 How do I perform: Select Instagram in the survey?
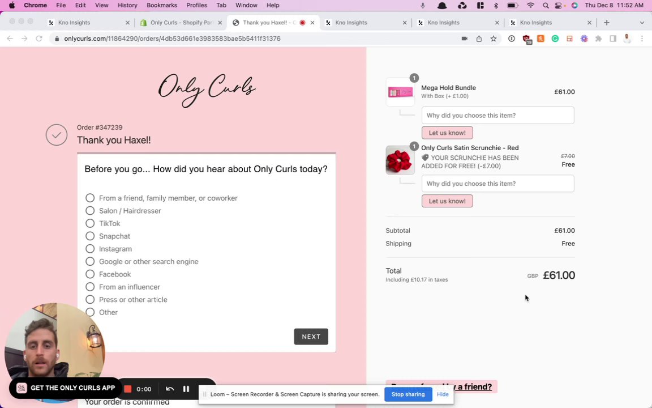pyautogui.click(x=90, y=249)
